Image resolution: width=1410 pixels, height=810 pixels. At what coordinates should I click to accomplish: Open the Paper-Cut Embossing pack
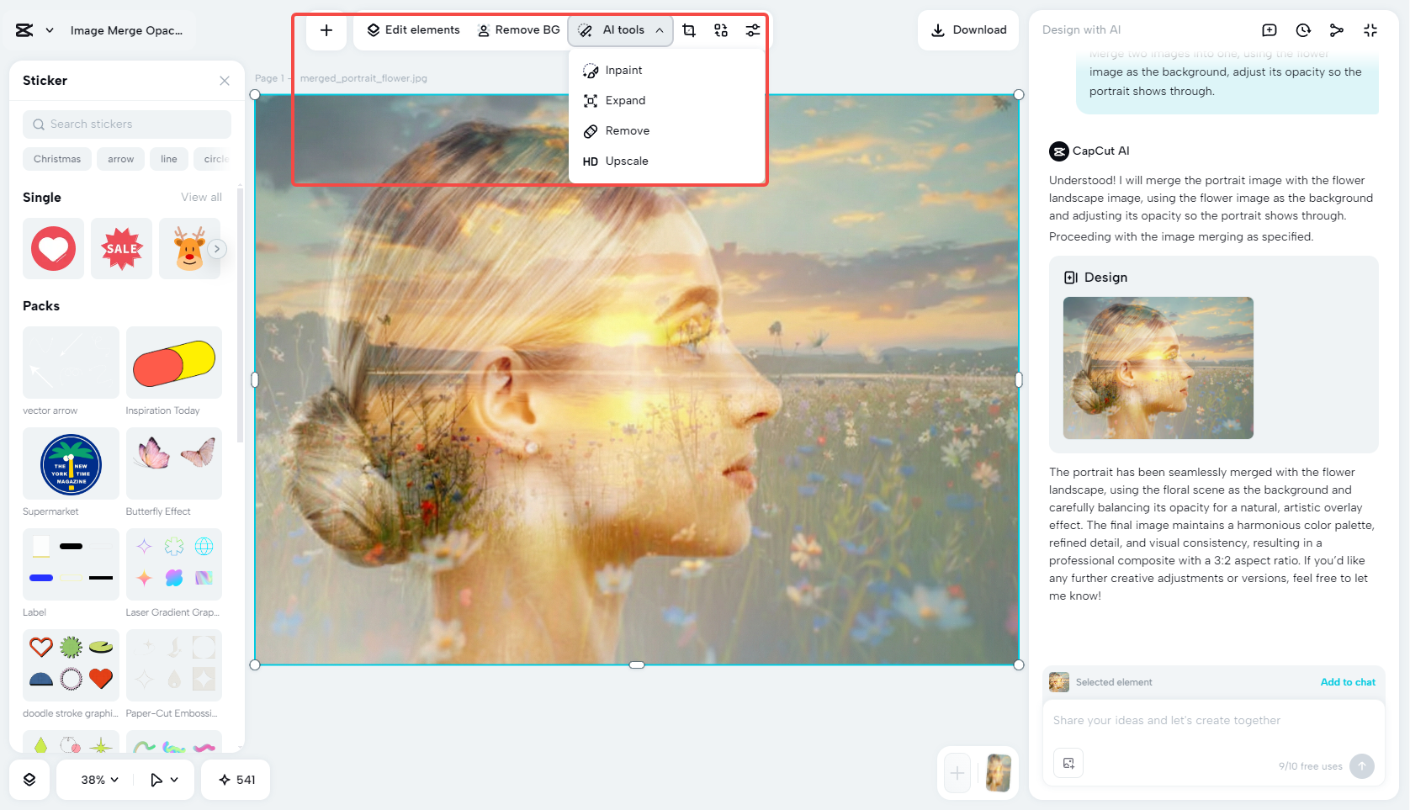(x=174, y=665)
